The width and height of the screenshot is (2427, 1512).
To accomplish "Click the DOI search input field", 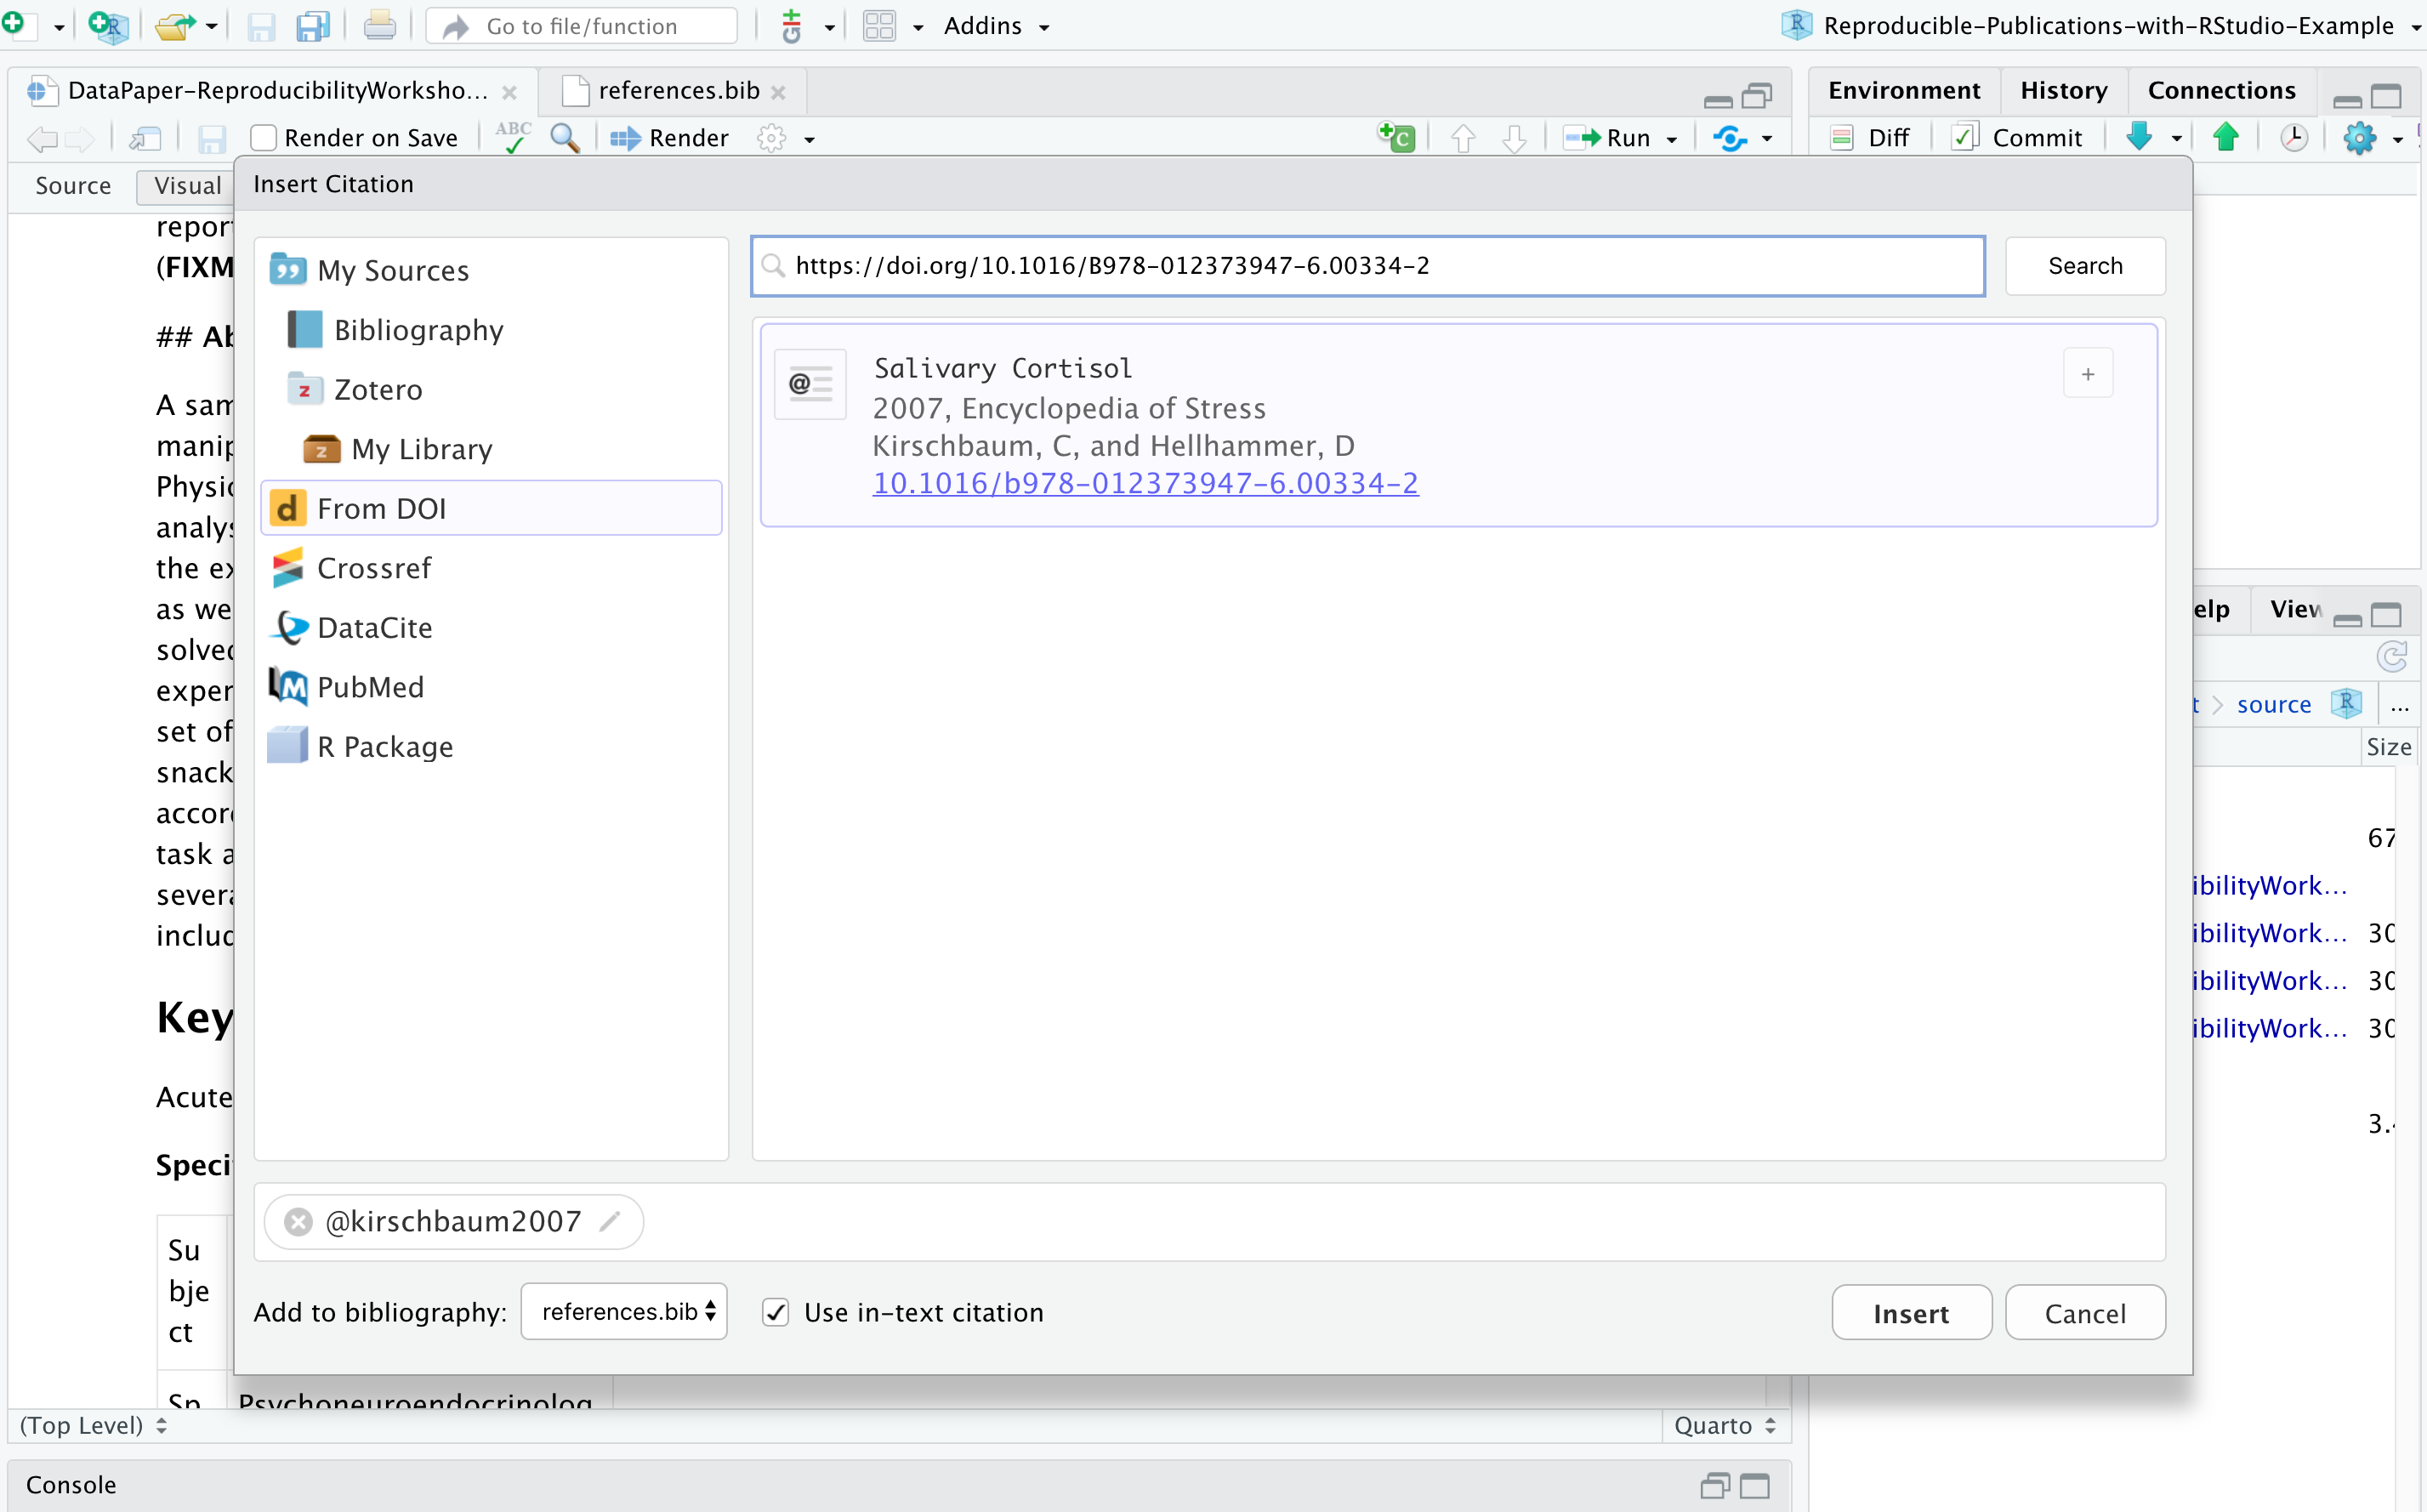I will click(1367, 266).
